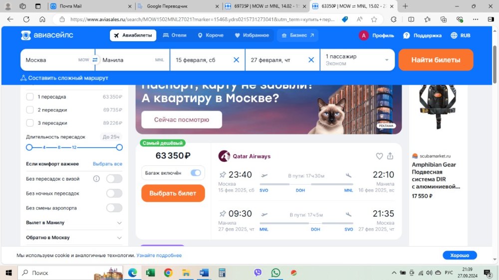Click the browser address bar
Image resolution: width=499 pixels, height=280 pixels.
point(202,19)
